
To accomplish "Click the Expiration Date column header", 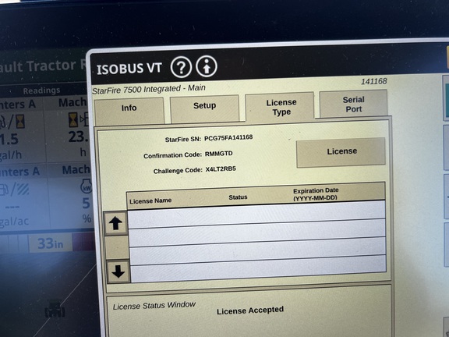I will click(x=316, y=194).
